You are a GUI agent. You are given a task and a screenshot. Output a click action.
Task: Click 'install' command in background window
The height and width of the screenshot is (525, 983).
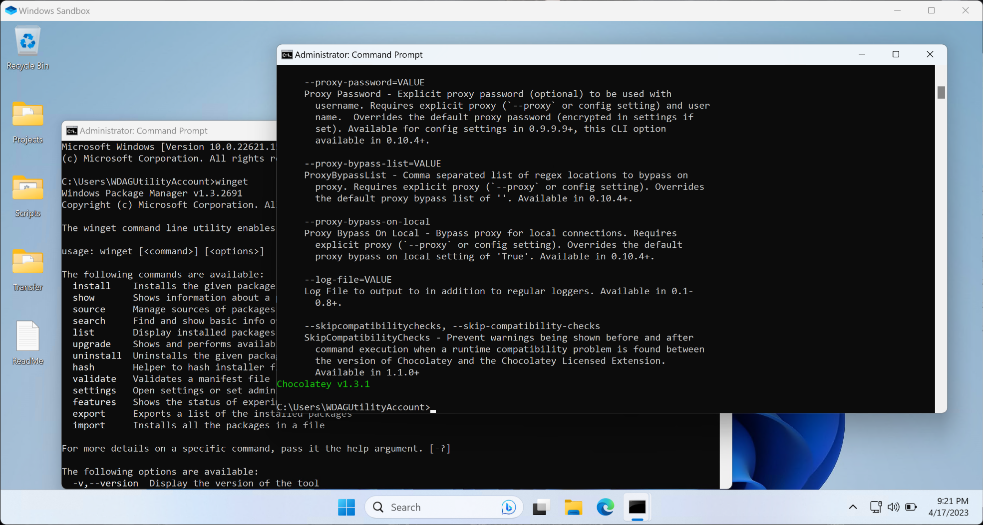[92, 286]
